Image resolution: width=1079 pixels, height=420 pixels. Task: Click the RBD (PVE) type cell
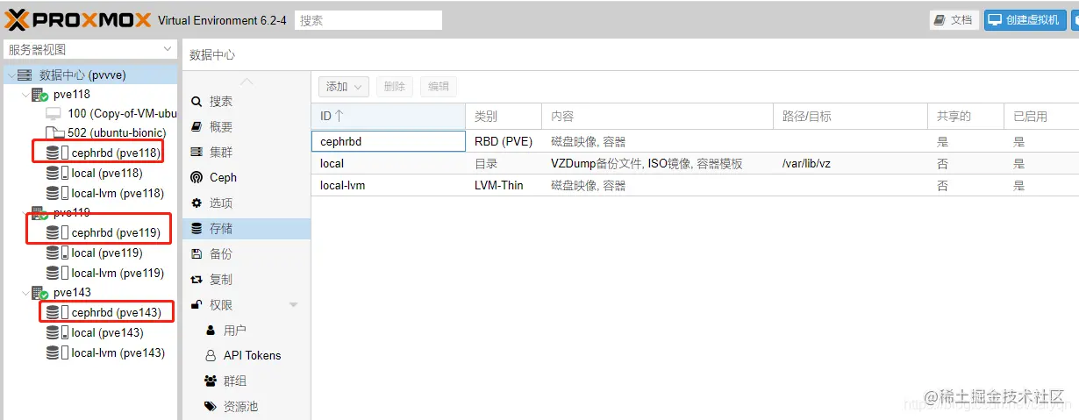504,141
